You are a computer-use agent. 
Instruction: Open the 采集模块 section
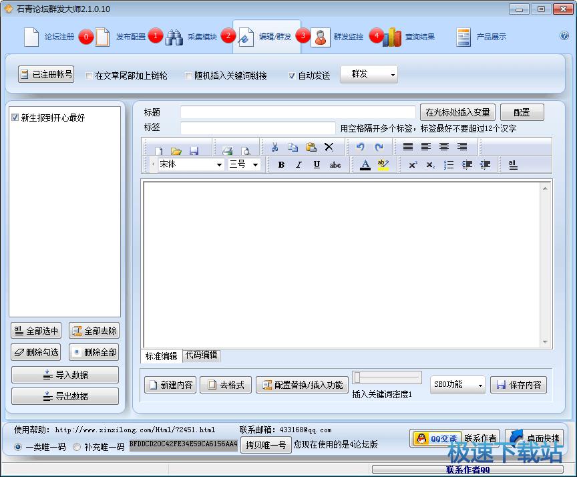[x=192, y=37]
